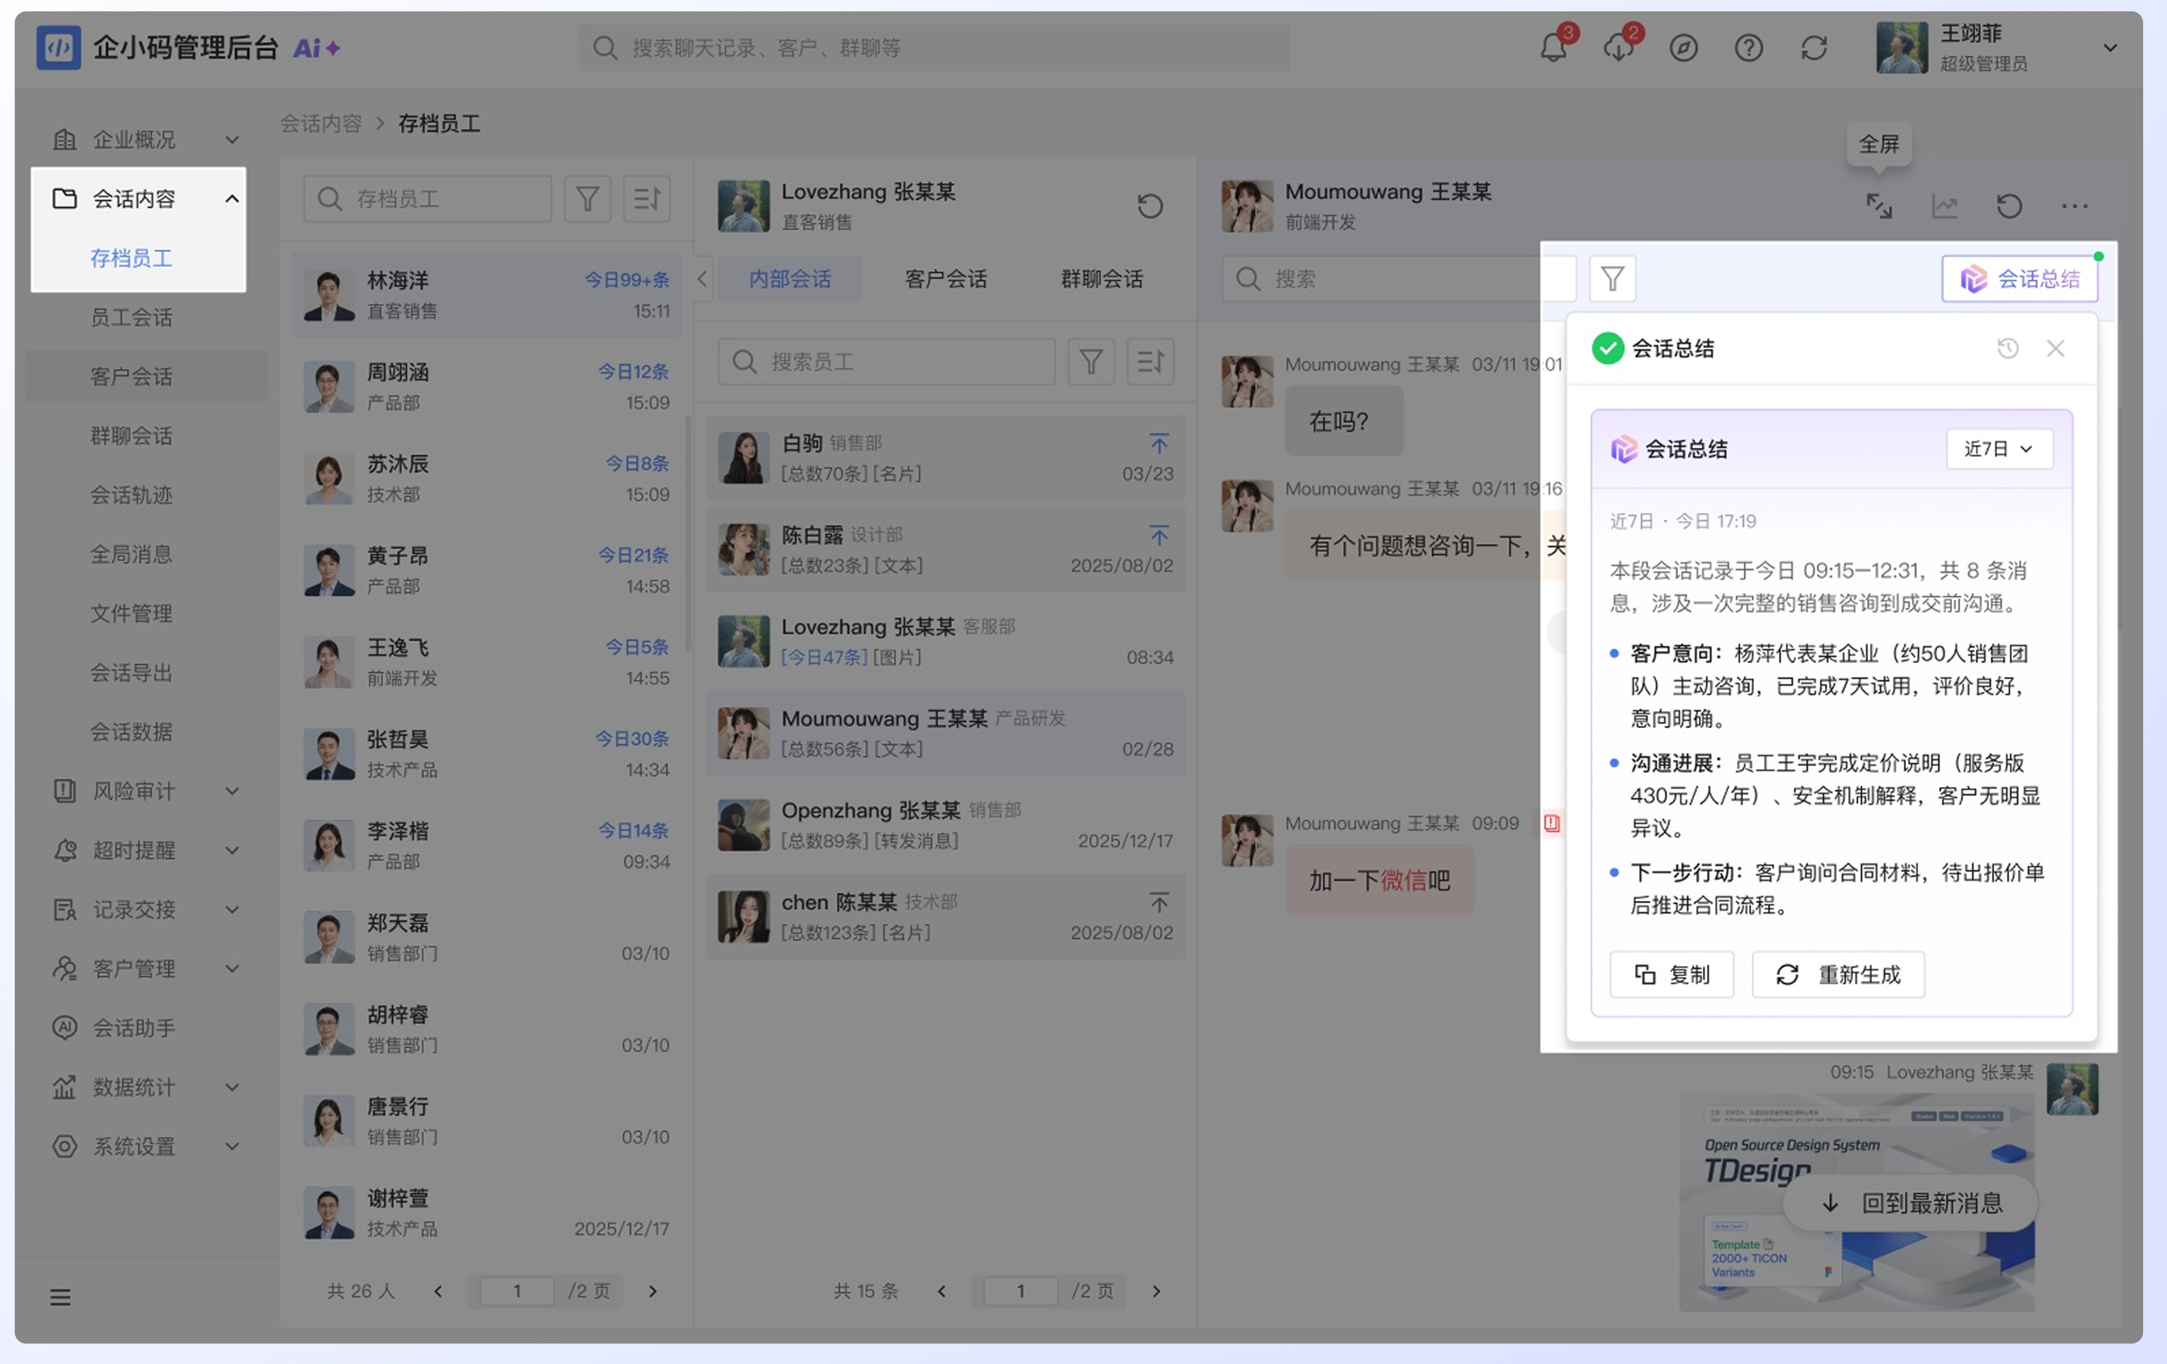
Task: Open the 王翊菲 account dropdown
Action: coord(2110,48)
